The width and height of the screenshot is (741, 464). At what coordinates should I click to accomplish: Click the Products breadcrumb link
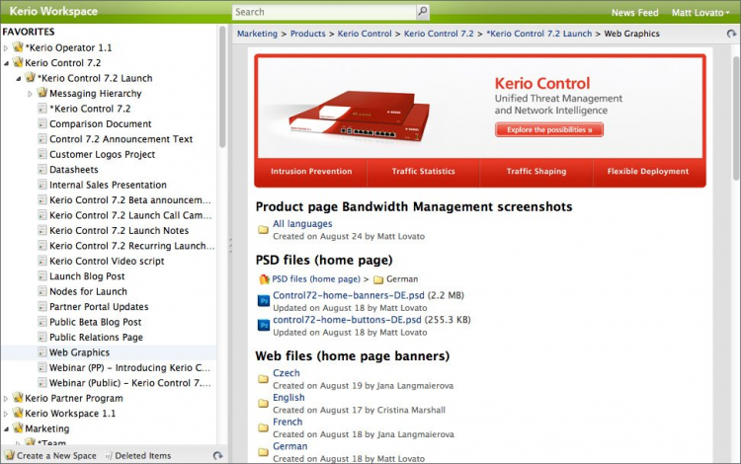307,34
